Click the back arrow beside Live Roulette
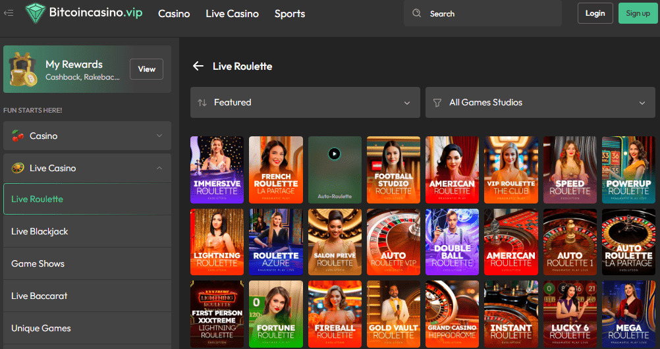 coord(198,66)
